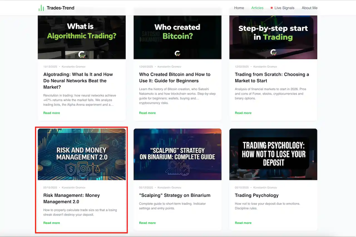Image resolution: width=356 pixels, height=237 pixels.
Task: Open the Algotrading neural networks article title
Action: coord(78,81)
